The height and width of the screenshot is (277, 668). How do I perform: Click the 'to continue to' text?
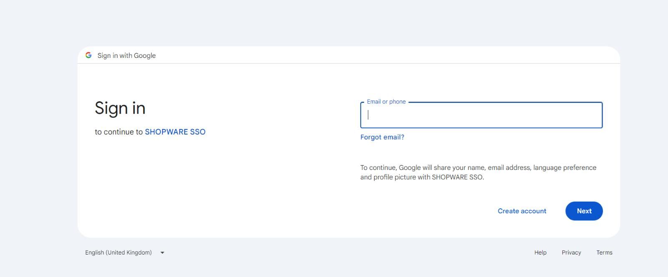pos(119,132)
